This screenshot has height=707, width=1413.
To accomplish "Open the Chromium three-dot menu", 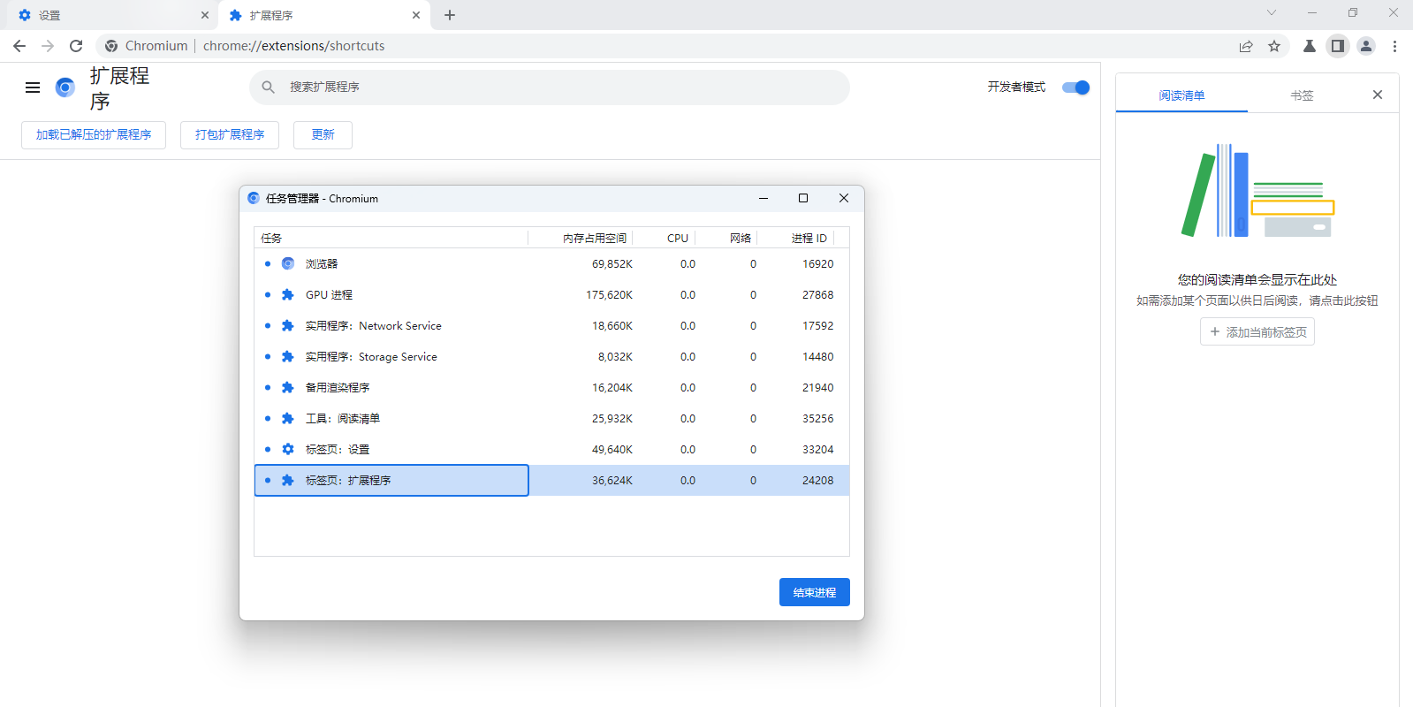I will (1394, 46).
